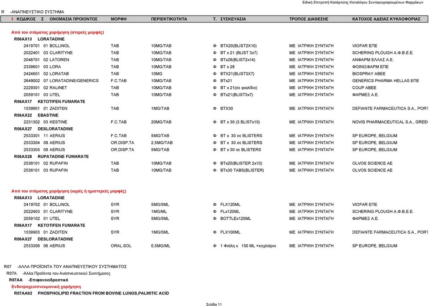Image resolution: width=429 pixels, height=306 pixels.
Task: Click the 0,5MG/ML strength value
Action: (160, 246)
